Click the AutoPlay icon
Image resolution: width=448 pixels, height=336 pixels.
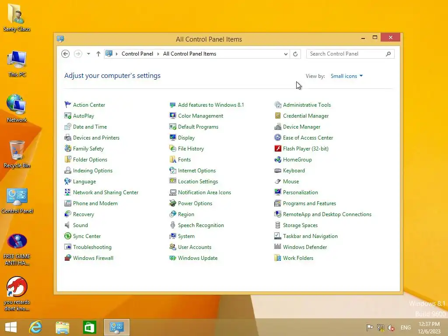(x=68, y=115)
